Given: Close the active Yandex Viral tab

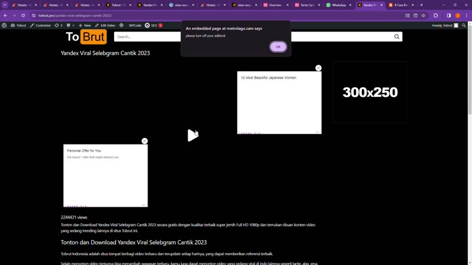Looking at the screenshot, I should coord(382,5).
